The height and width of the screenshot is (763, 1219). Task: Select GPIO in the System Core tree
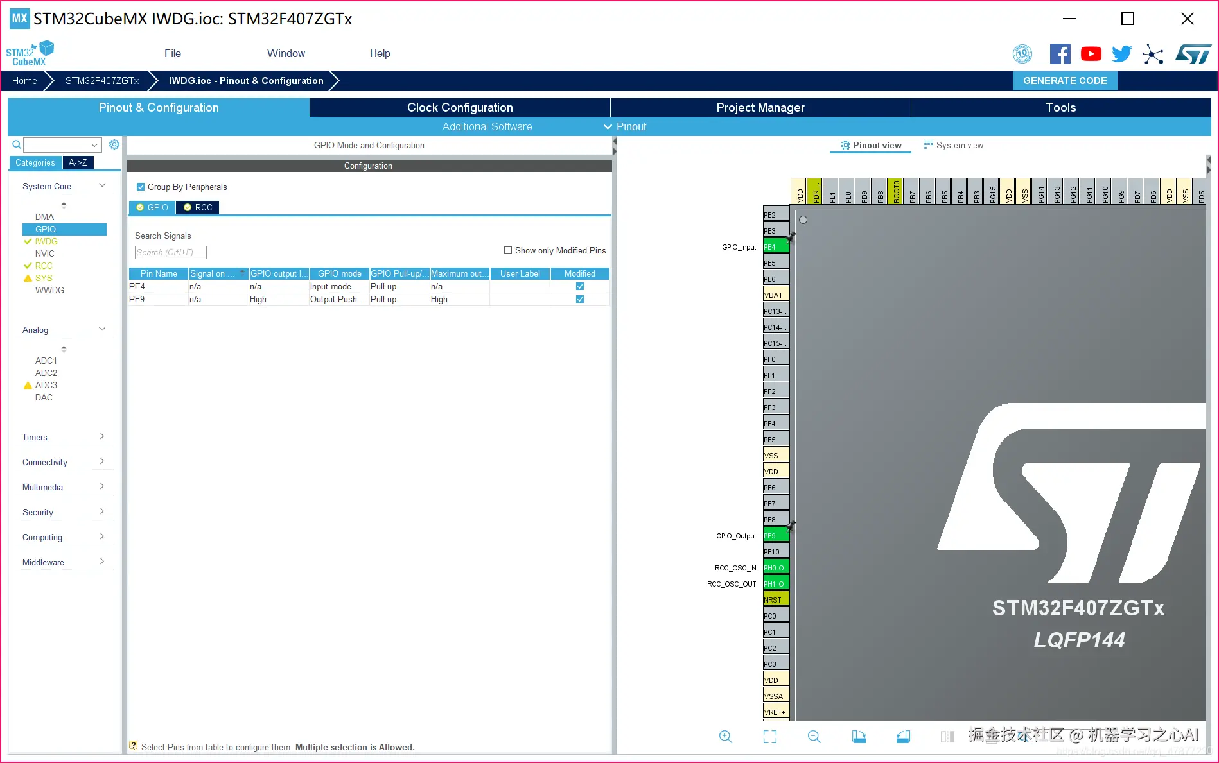tap(64, 229)
